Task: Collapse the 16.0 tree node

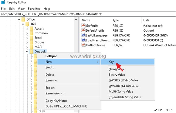Action: tap(23, 24)
